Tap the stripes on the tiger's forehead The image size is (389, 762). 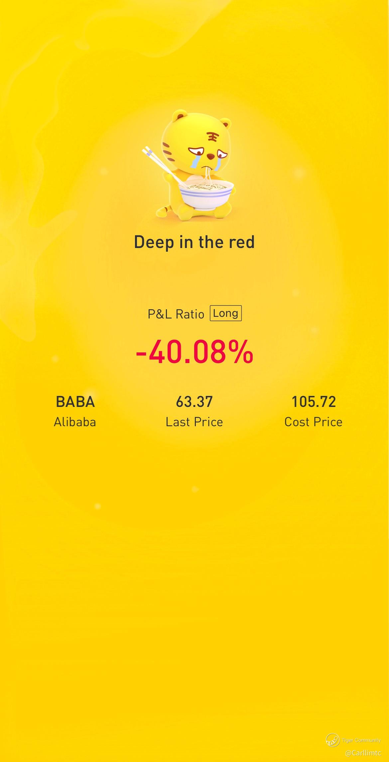click(212, 136)
